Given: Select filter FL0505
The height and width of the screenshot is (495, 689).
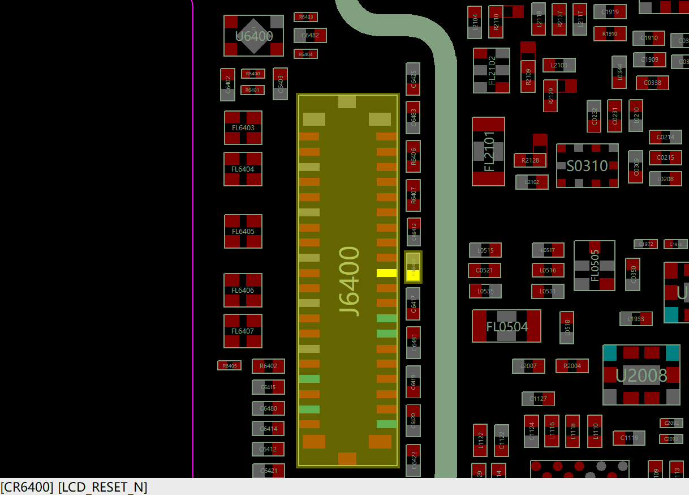Looking at the screenshot, I should [x=595, y=266].
